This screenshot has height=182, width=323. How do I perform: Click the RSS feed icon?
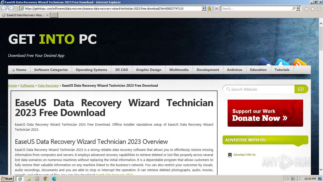pos(300,62)
